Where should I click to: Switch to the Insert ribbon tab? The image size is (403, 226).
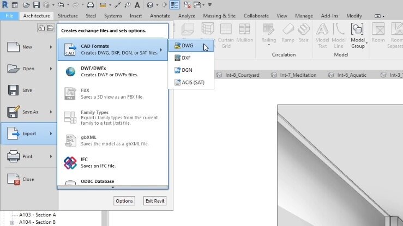136,16
